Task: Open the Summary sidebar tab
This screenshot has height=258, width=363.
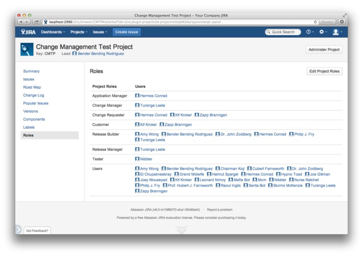Action: pos(31,71)
